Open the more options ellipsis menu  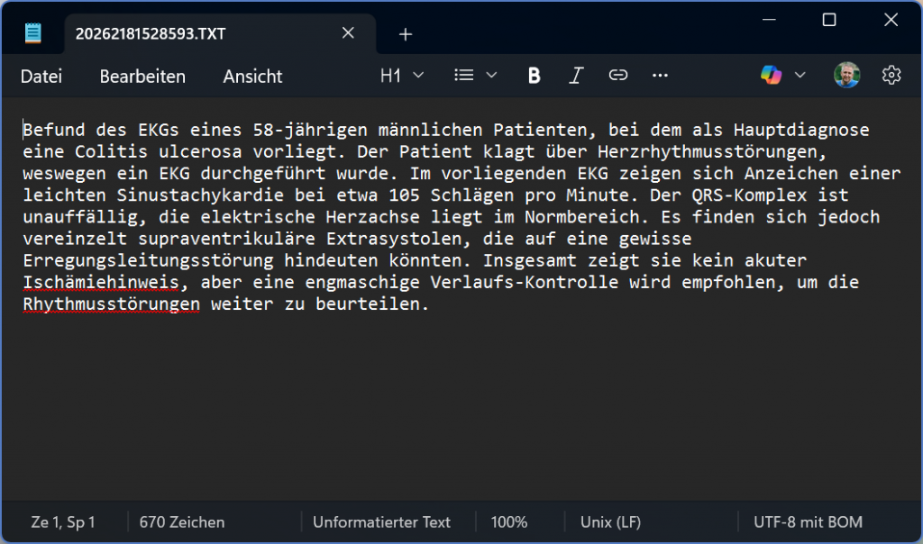[x=660, y=76]
